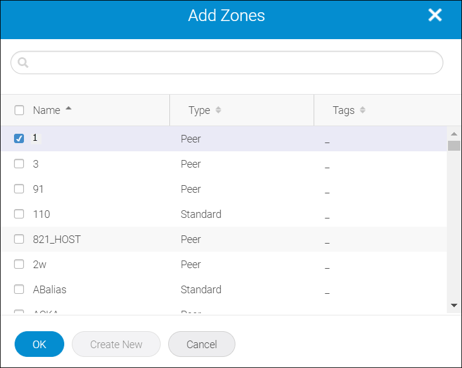Enable the checkbox for zone 110
The height and width of the screenshot is (368, 462).
[19, 214]
